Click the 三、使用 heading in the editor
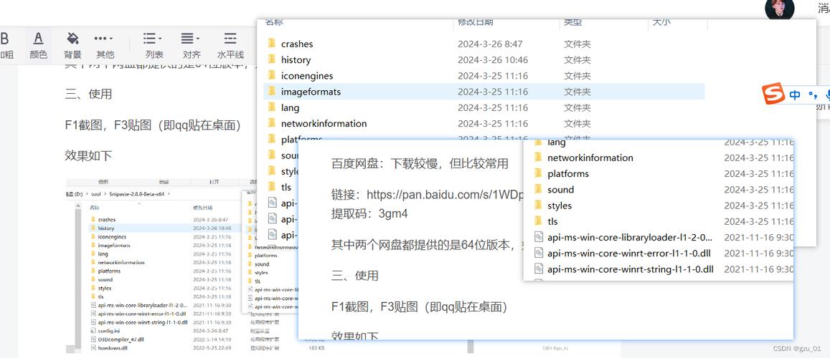830x358 pixels. point(88,94)
